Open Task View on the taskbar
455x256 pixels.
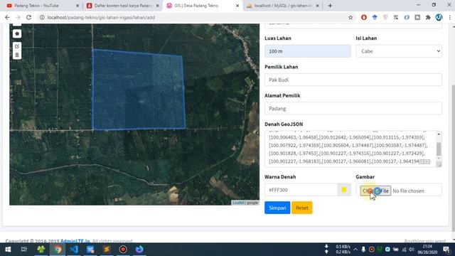pyautogui.click(x=24, y=250)
